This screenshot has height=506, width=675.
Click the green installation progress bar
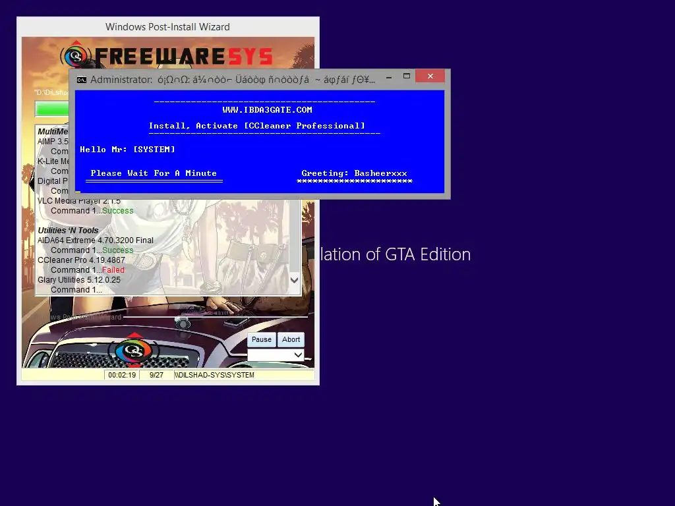53,109
